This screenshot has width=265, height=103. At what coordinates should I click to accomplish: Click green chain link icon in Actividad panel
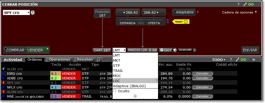pyautogui.click(x=243, y=60)
